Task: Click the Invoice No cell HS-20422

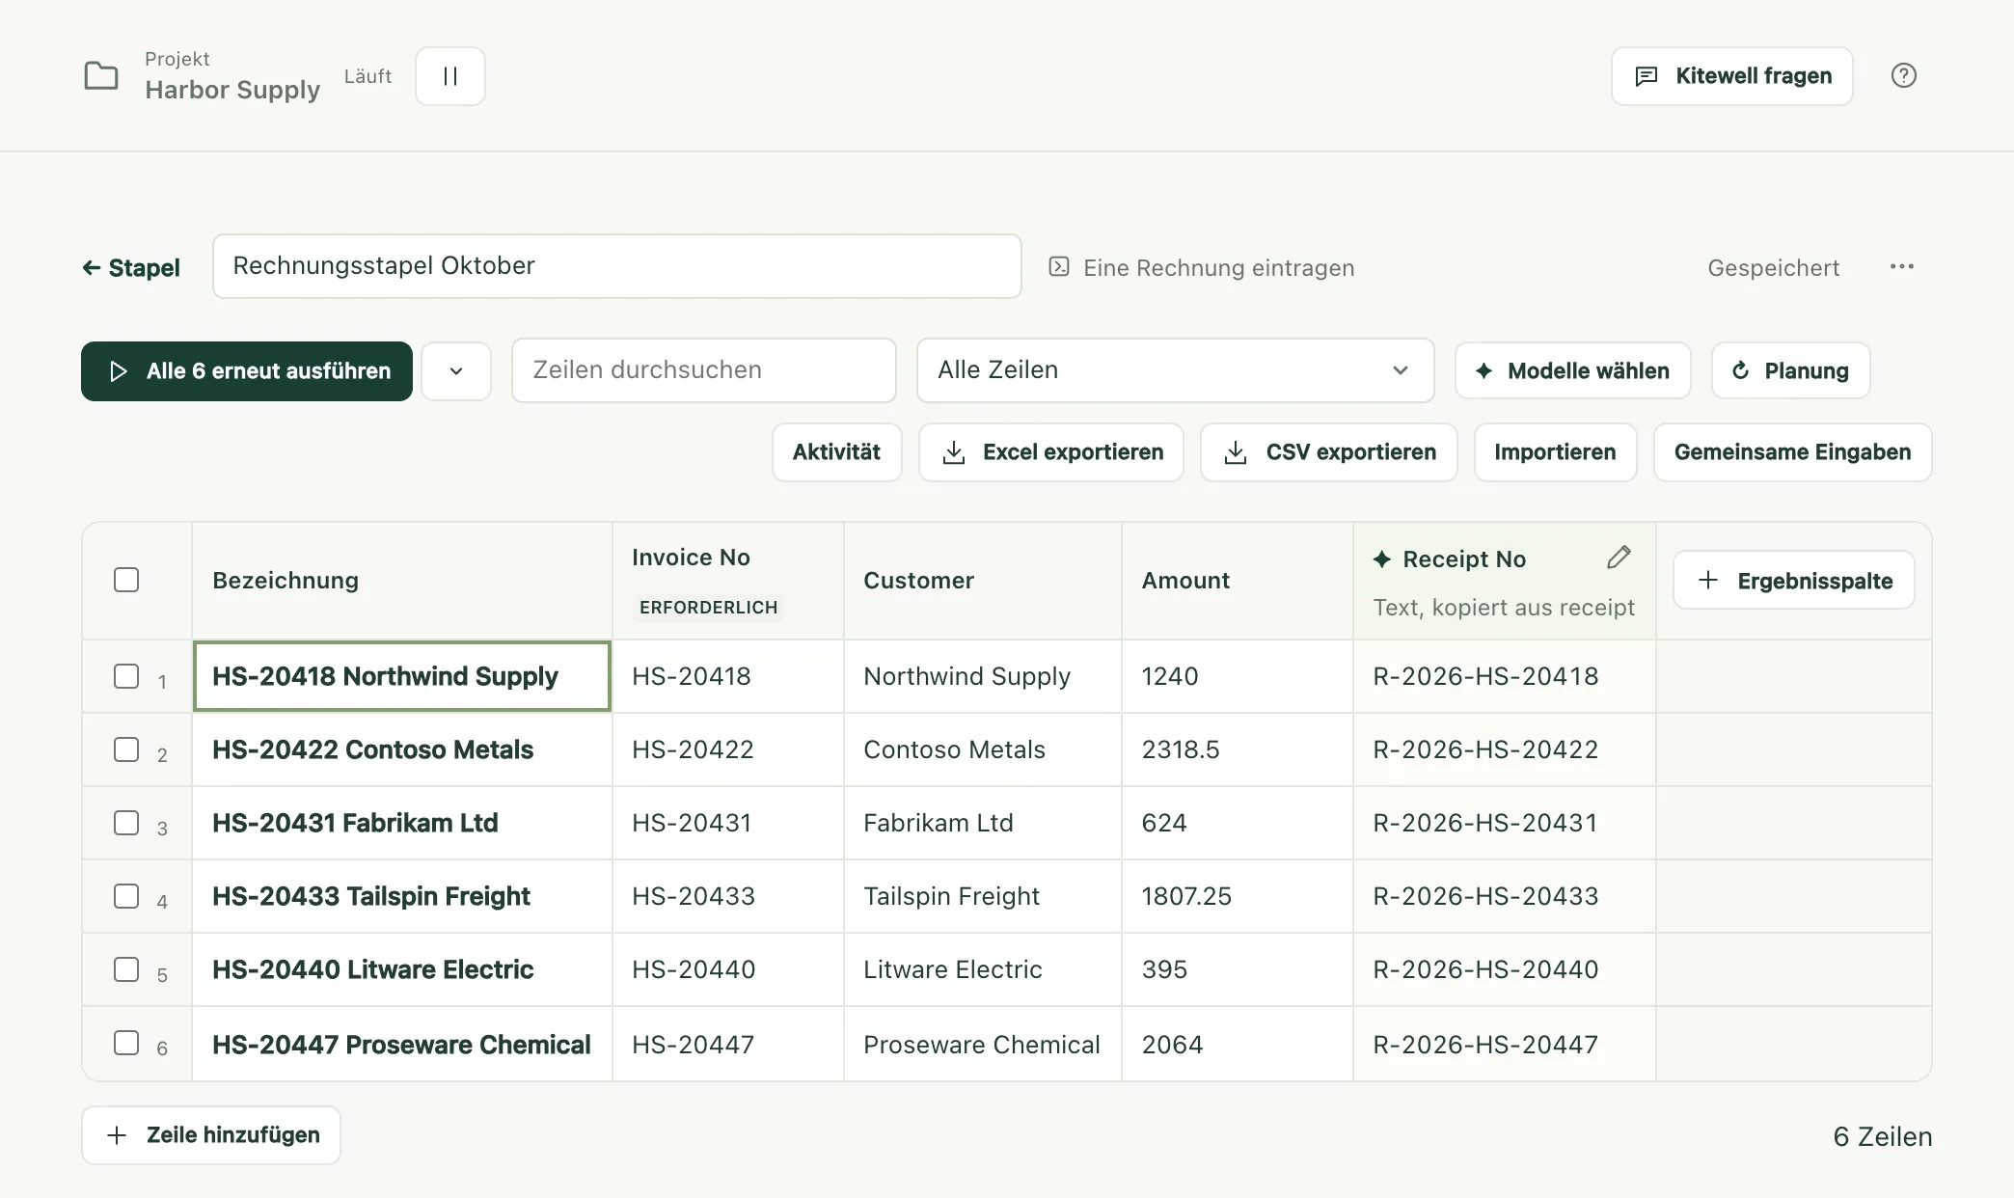Action: (728, 749)
